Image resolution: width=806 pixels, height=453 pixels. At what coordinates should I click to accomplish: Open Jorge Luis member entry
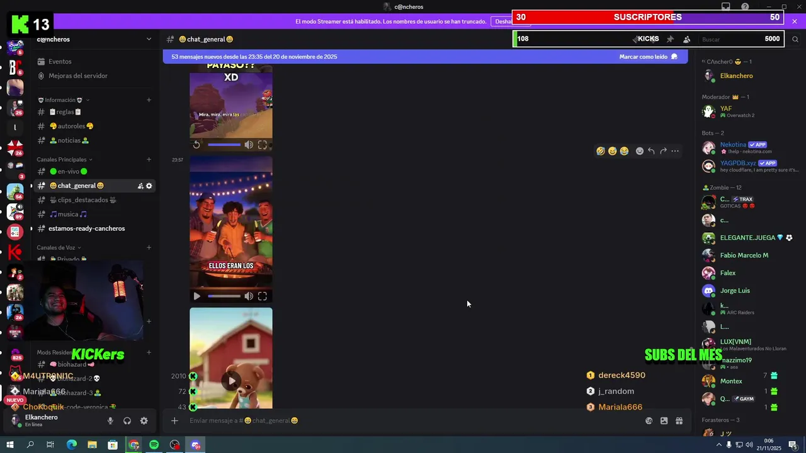(751, 291)
